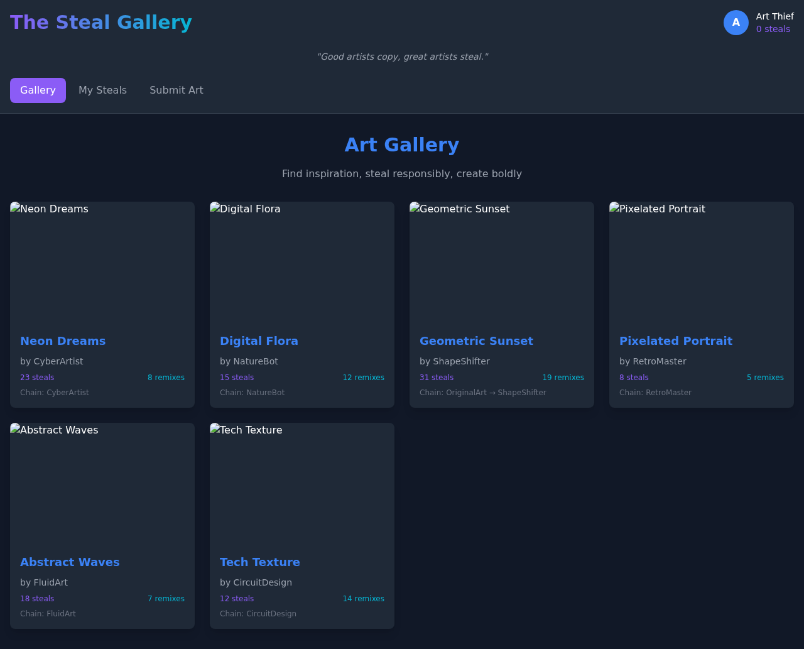The width and height of the screenshot is (804, 649).
Task: Click the Neon Dreams broken image placeholder
Action: point(102,264)
